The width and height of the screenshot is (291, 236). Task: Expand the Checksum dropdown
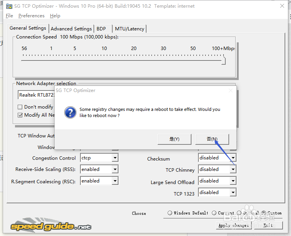(x=233, y=158)
